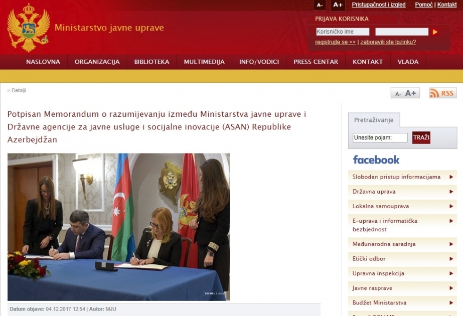Click the Autor: MJU text
The width and height of the screenshot is (463, 316).
pyautogui.click(x=102, y=309)
